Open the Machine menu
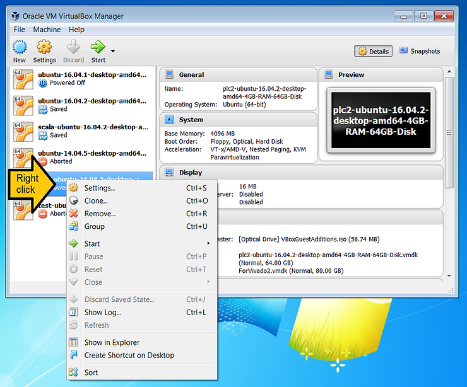Screen dimensions: 467x387 click(x=47, y=30)
